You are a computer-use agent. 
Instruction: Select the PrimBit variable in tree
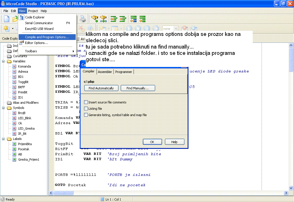[x=23, y=92]
